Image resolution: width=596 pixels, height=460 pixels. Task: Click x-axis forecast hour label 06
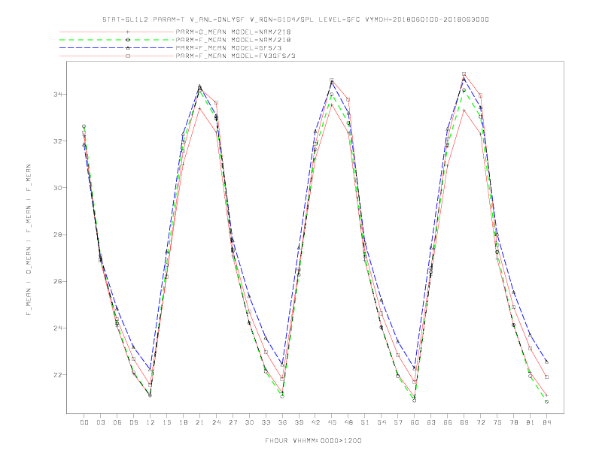pos(117,422)
